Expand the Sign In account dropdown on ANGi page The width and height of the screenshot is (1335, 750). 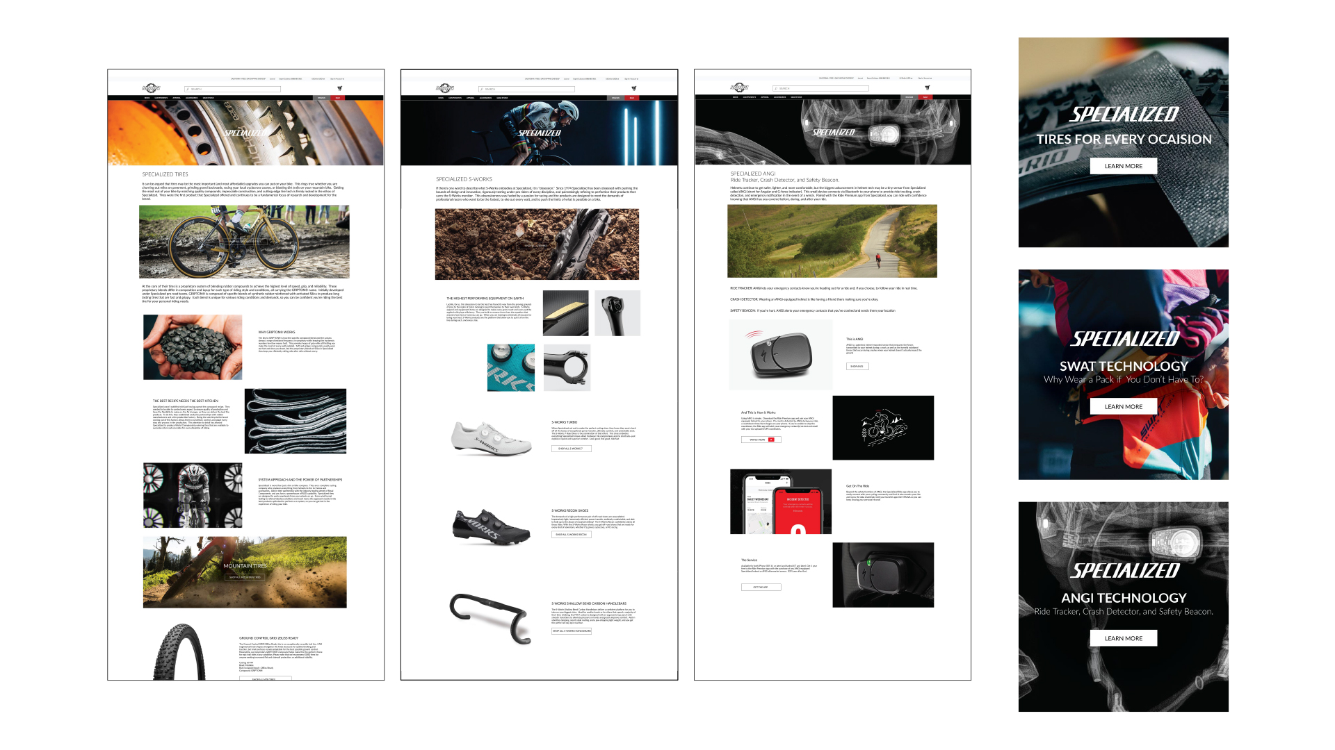coord(925,78)
